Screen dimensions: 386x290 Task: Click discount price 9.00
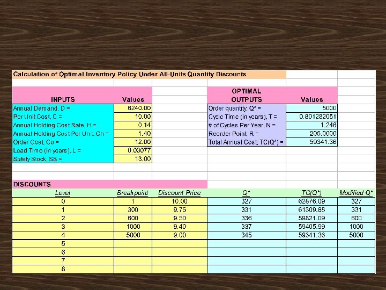pos(180,235)
